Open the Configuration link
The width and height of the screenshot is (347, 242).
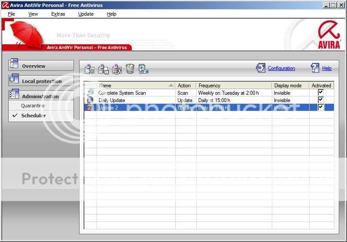pyautogui.click(x=281, y=68)
